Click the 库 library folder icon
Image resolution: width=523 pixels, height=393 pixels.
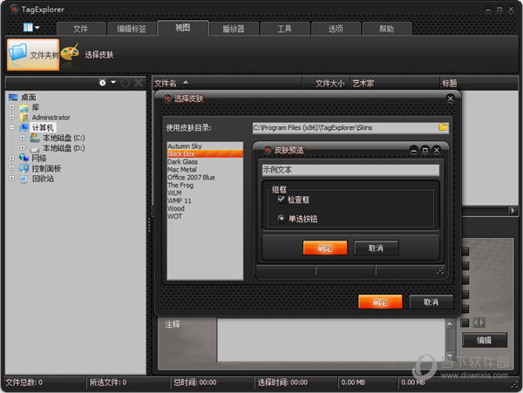24,107
